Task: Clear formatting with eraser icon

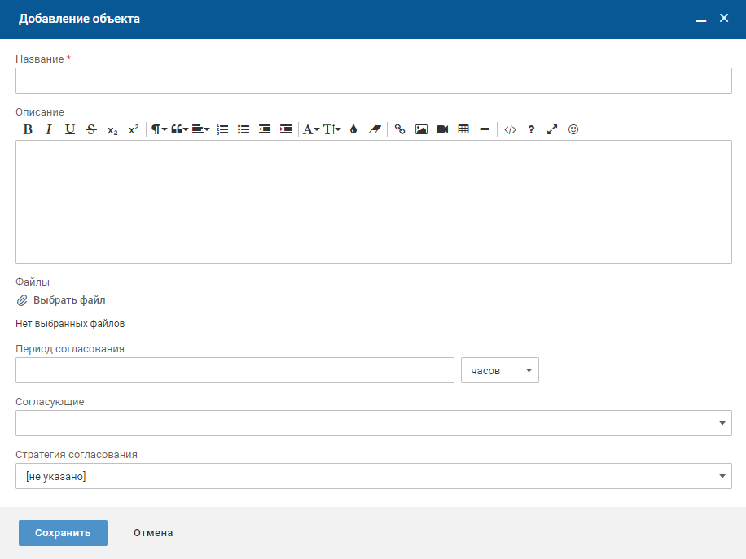Action: click(x=375, y=129)
